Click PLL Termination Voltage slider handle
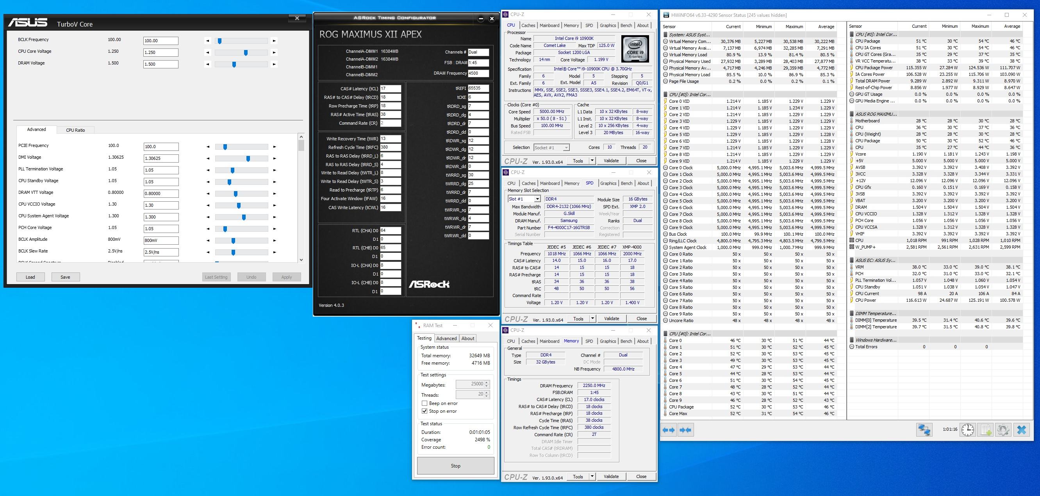Screen dimensions: 1040x496 pos(232,170)
